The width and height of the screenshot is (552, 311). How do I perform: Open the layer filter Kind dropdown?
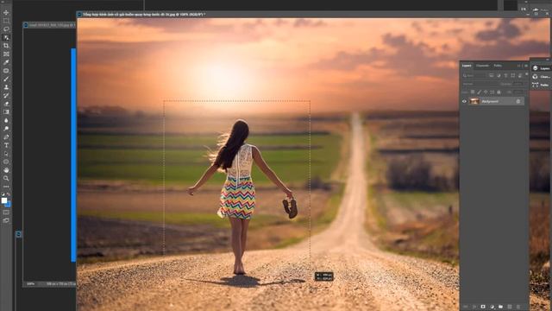pos(474,75)
